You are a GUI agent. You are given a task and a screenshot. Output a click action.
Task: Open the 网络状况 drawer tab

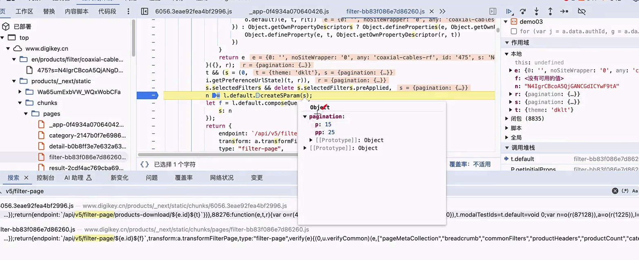[222, 178]
